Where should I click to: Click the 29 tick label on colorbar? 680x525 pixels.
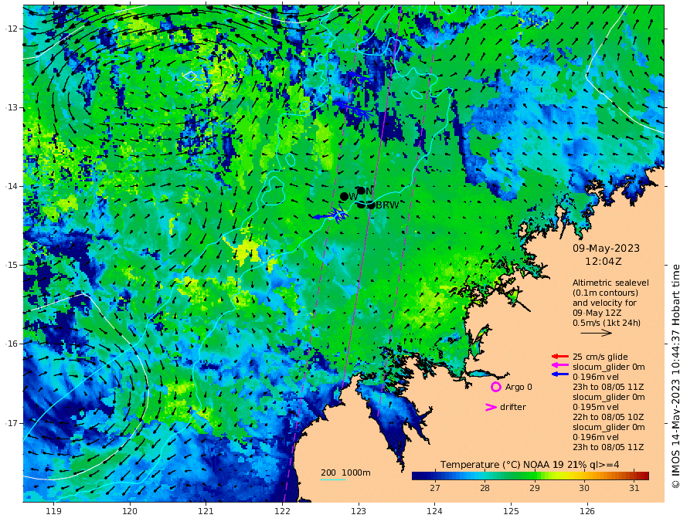click(x=534, y=488)
